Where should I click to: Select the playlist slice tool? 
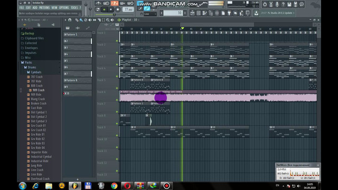[99, 20]
